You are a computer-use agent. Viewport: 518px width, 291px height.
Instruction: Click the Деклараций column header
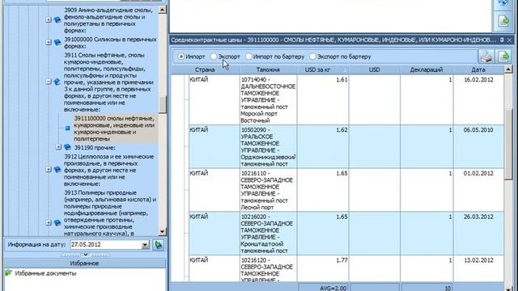pyautogui.click(x=427, y=70)
